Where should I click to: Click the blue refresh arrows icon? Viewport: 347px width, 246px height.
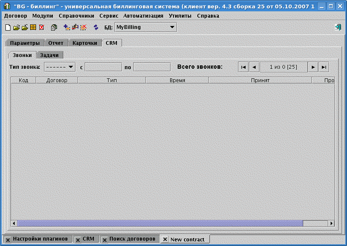pos(96,27)
